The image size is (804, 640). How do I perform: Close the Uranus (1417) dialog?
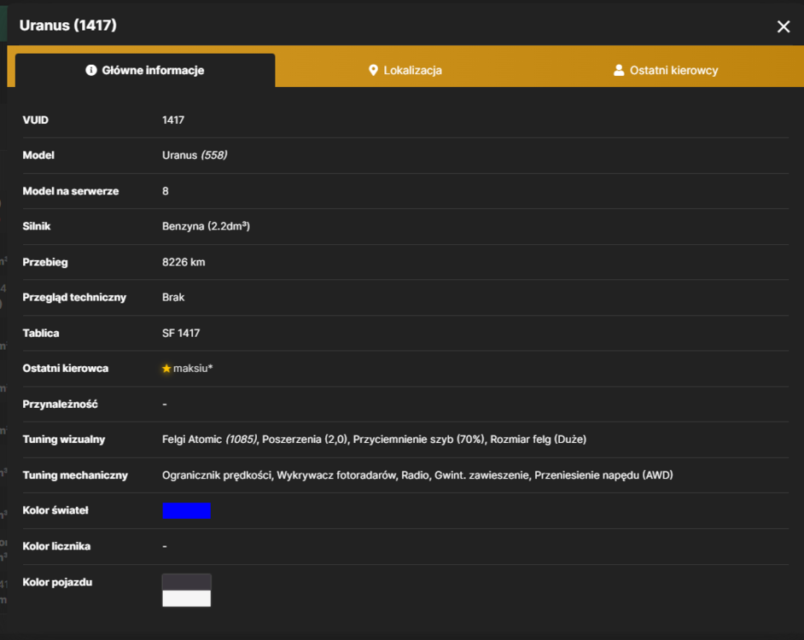click(x=783, y=26)
